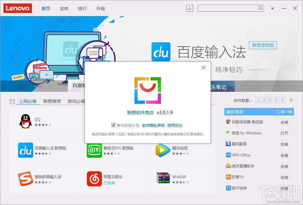Click 安装 for 谷歌浏览器 稳定版
This screenshot has height=205, width=303.
coord(284,122)
